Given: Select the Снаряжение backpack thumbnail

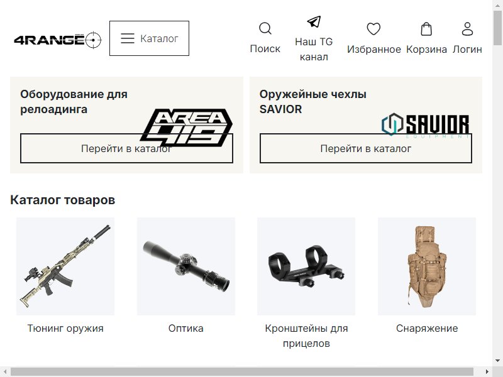Looking at the screenshot, I should point(427,266).
